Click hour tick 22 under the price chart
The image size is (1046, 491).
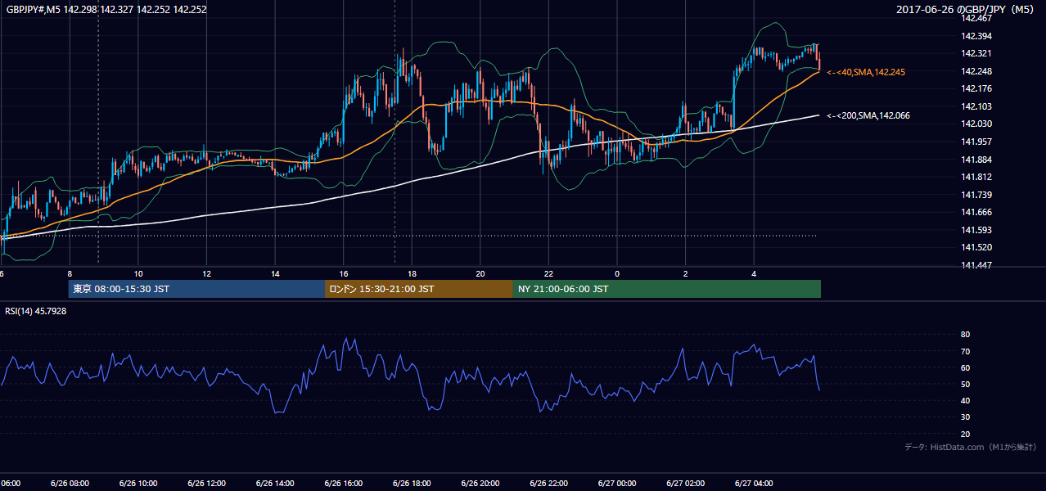(548, 273)
